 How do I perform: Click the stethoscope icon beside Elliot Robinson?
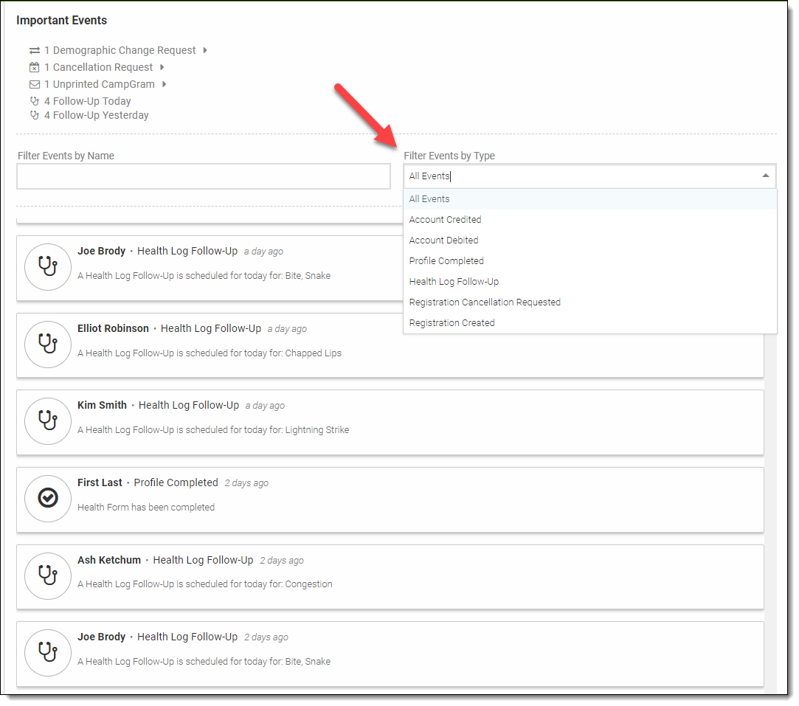(48, 344)
